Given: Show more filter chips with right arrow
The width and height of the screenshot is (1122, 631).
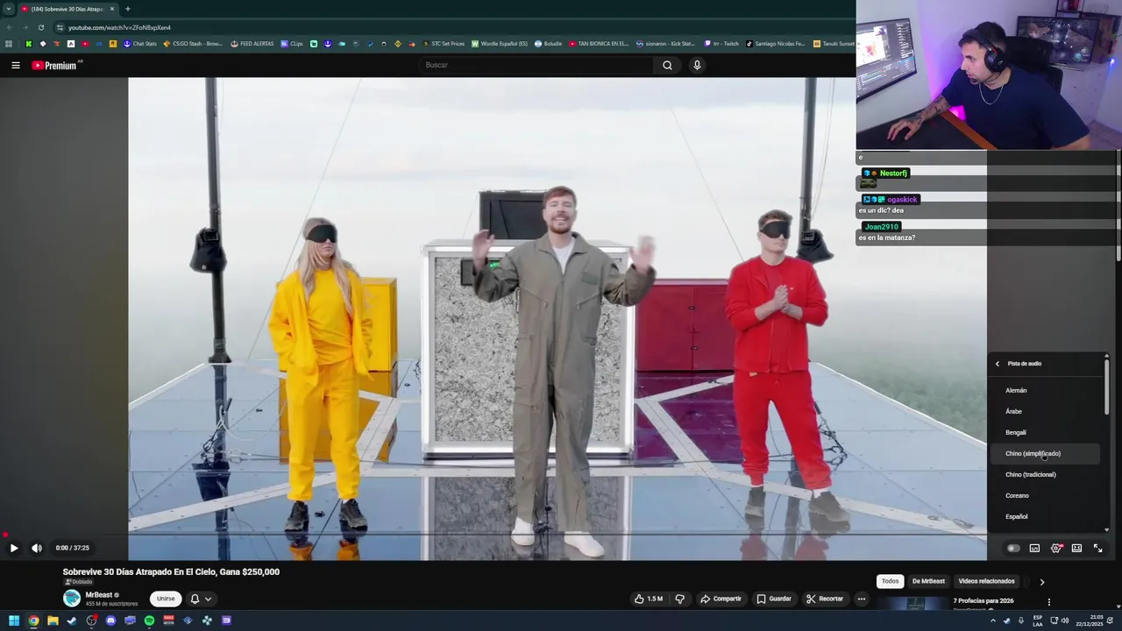Looking at the screenshot, I should coord(1042,581).
